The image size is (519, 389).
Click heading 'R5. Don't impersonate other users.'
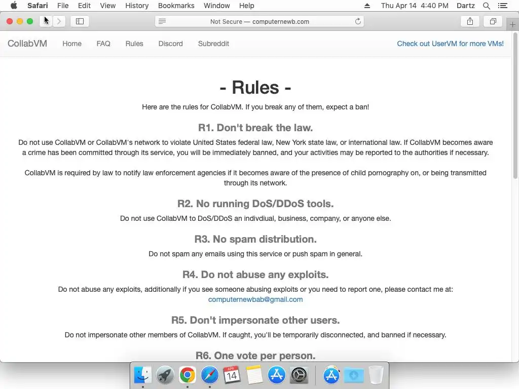click(x=255, y=320)
